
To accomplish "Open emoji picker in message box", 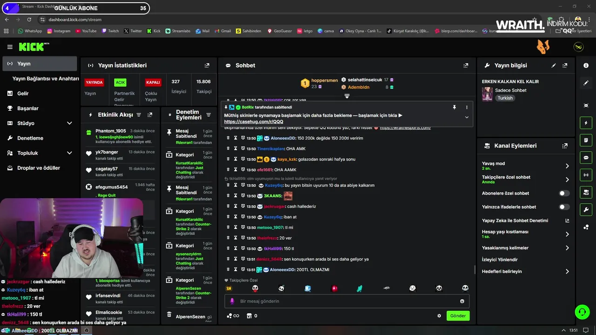I will coord(462,301).
